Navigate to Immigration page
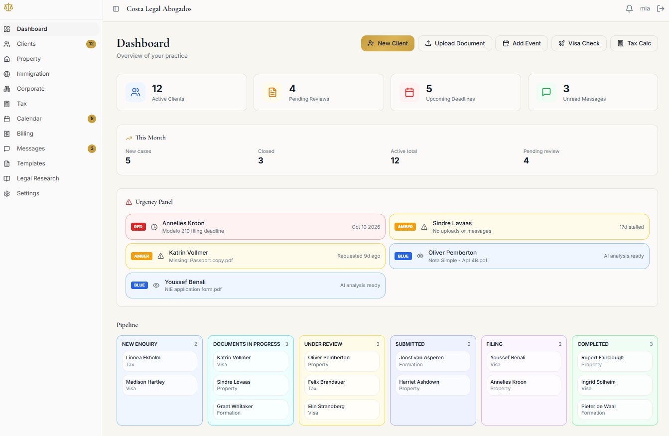The image size is (669, 436). pos(50,74)
